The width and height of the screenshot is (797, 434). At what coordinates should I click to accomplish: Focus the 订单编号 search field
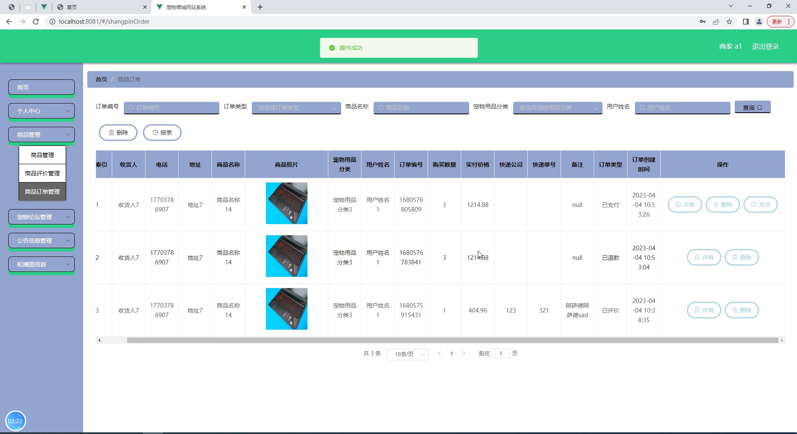(172, 108)
